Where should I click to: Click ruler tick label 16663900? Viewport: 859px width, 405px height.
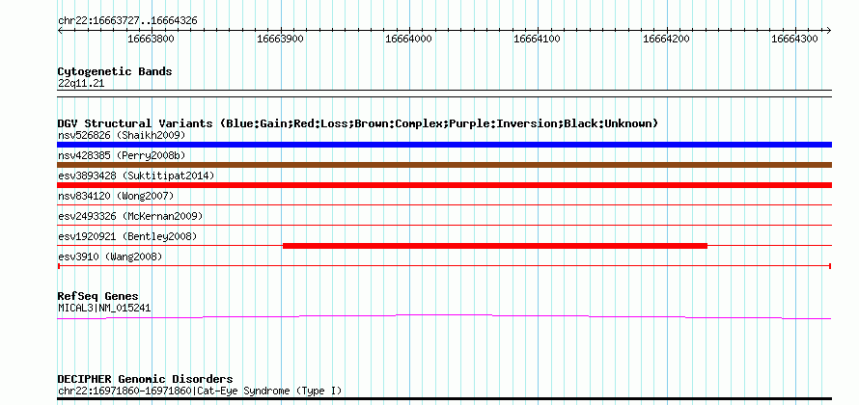point(280,39)
